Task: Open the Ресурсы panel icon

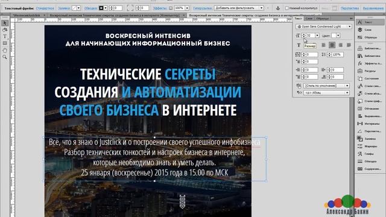Action: pyautogui.click(x=360, y=71)
